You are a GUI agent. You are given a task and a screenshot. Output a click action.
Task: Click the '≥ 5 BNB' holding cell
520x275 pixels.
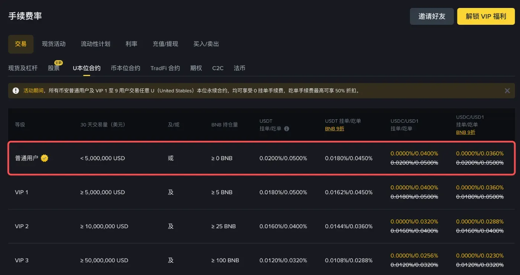point(222,192)
